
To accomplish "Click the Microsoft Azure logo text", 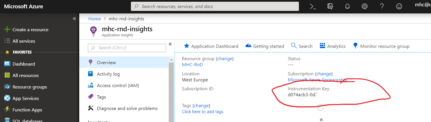I will click(x=23, y=6).
